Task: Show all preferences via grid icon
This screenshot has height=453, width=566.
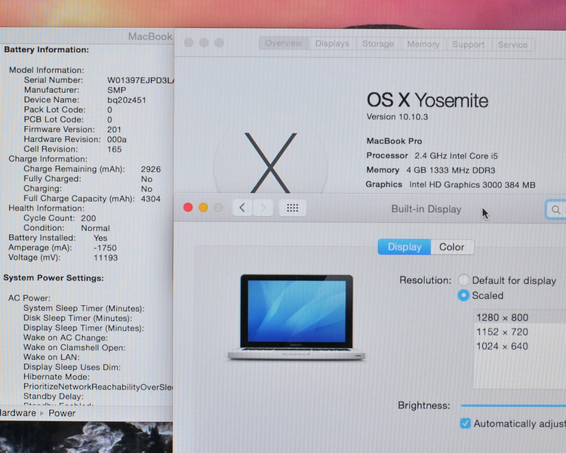Action: pos(292,208)
